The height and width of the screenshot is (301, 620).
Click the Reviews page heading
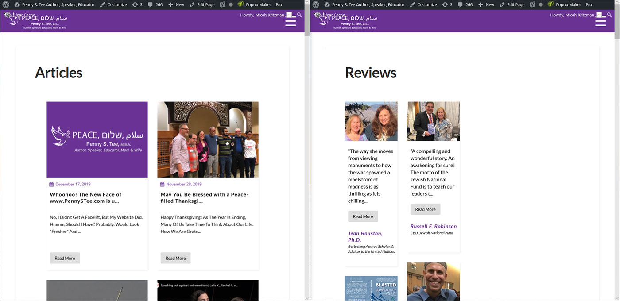point(371,73)
